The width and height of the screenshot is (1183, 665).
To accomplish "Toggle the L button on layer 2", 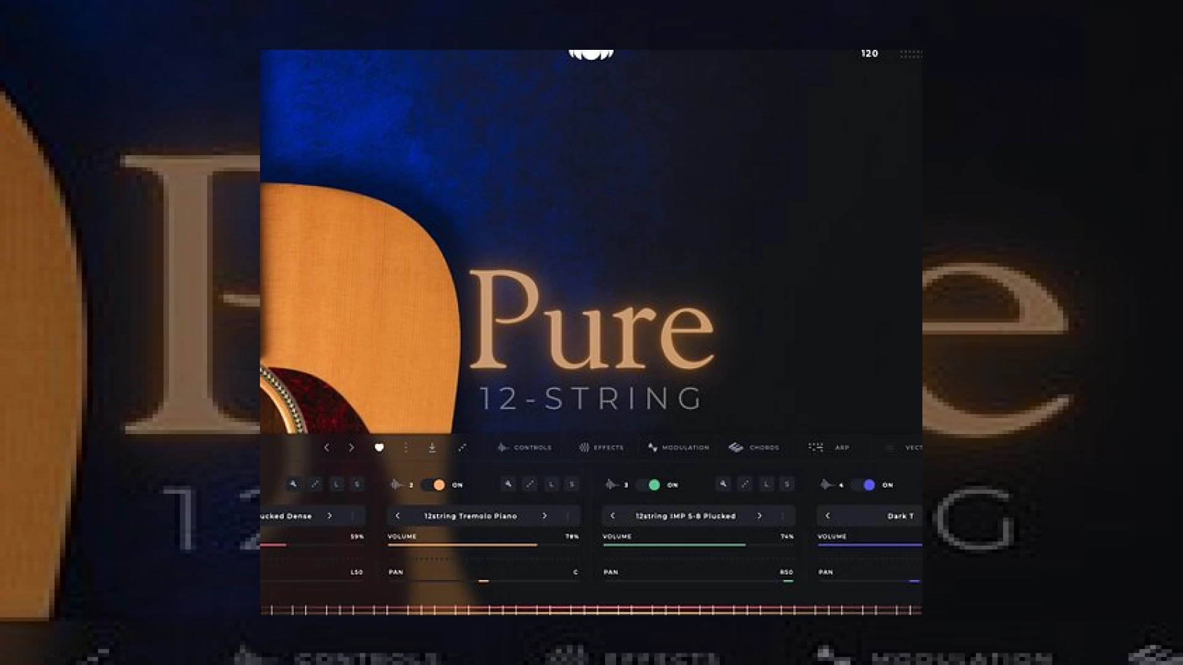I will pos(551,485).
